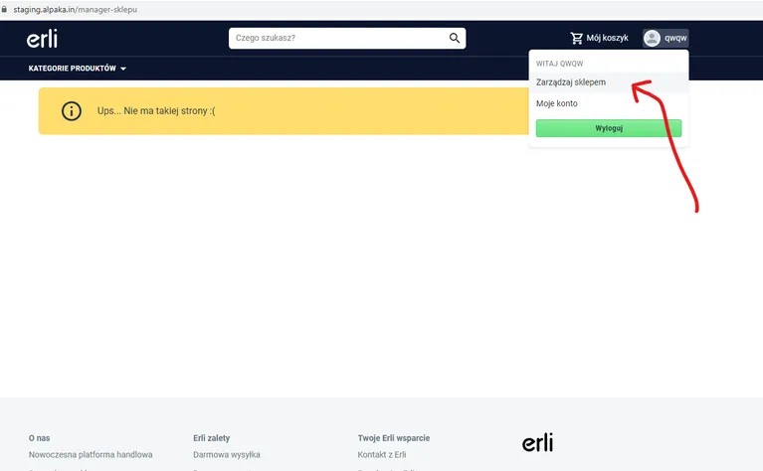Select Zarządzaj sklepem from the user menu
The width and height of the screenshot is (763, 471).
pos(608,82)
